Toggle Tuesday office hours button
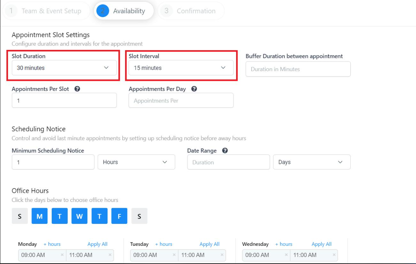This screenshot has width=416, height=264. (59, 216)
